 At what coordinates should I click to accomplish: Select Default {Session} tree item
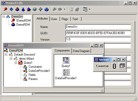[x=25, y=55]
